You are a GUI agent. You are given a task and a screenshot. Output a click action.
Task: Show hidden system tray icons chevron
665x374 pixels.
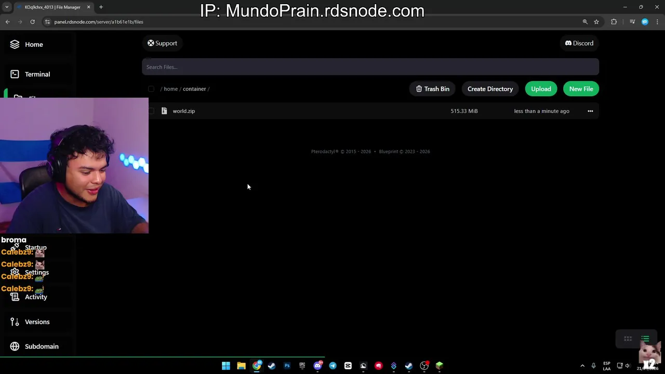[582, 366]
